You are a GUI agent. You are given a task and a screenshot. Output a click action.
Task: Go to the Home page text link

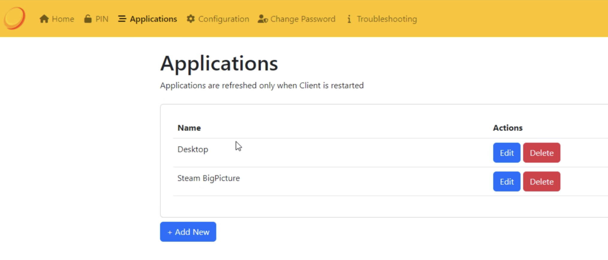pos(63,19)
